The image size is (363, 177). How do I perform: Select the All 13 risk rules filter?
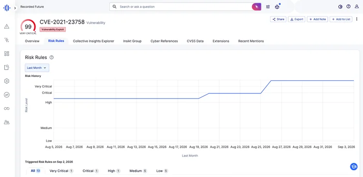tap(36, 171)
